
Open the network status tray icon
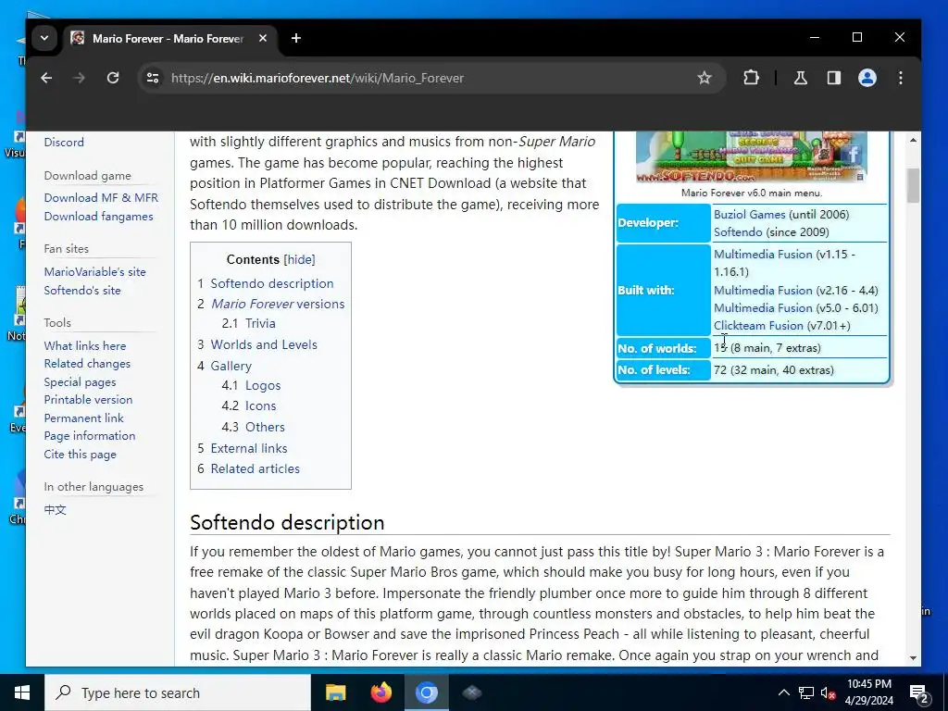806,692
